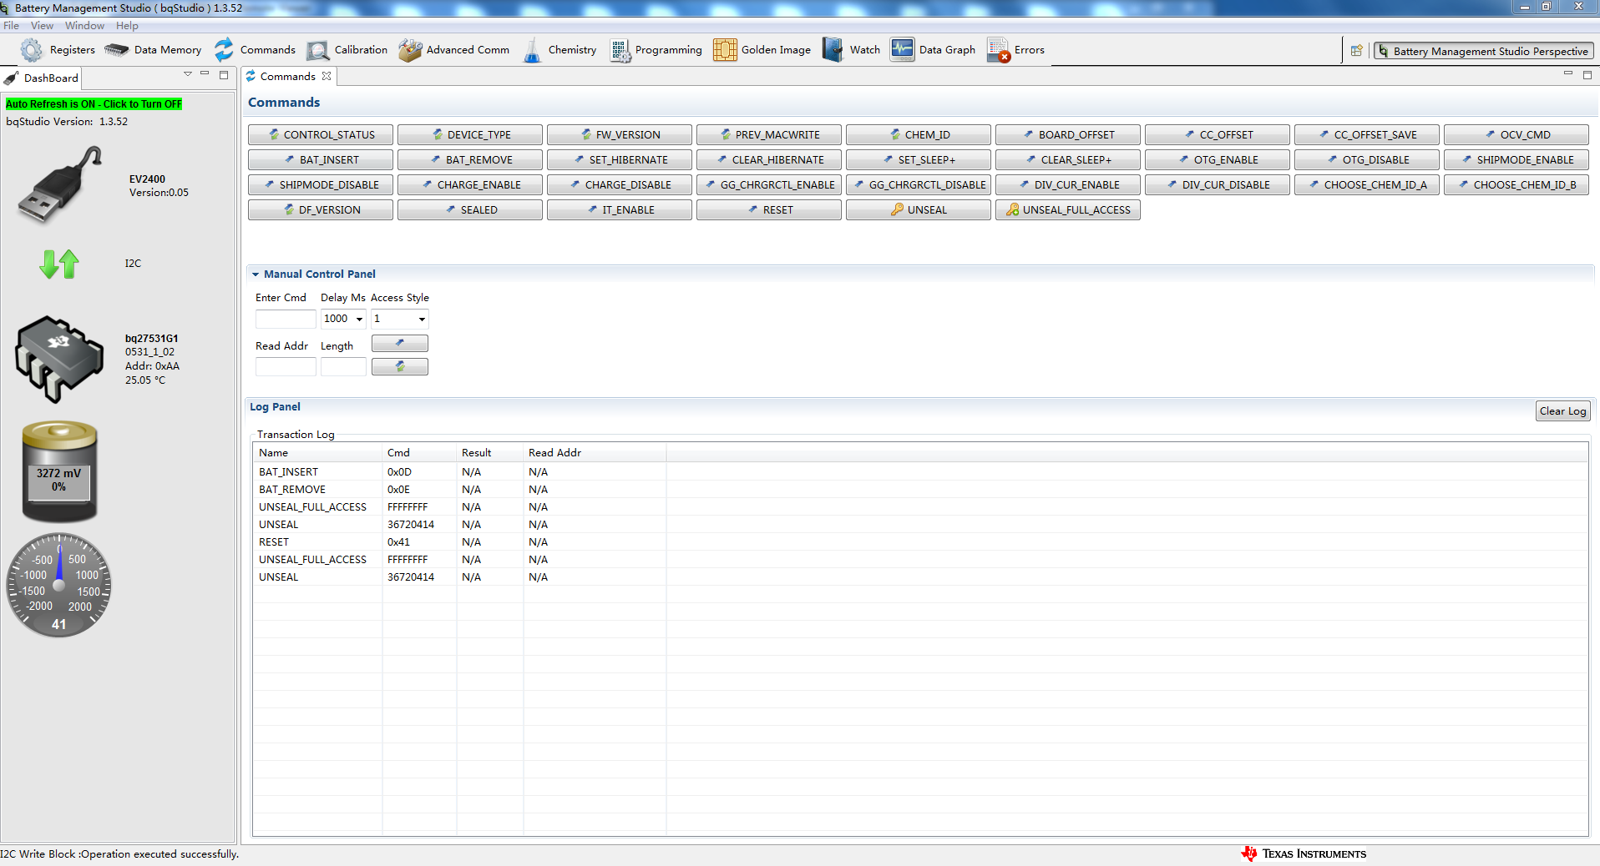Viewport: 1600px width, 866px height.
Task: Minimize the Commands panel
Action: point(1568,74)
